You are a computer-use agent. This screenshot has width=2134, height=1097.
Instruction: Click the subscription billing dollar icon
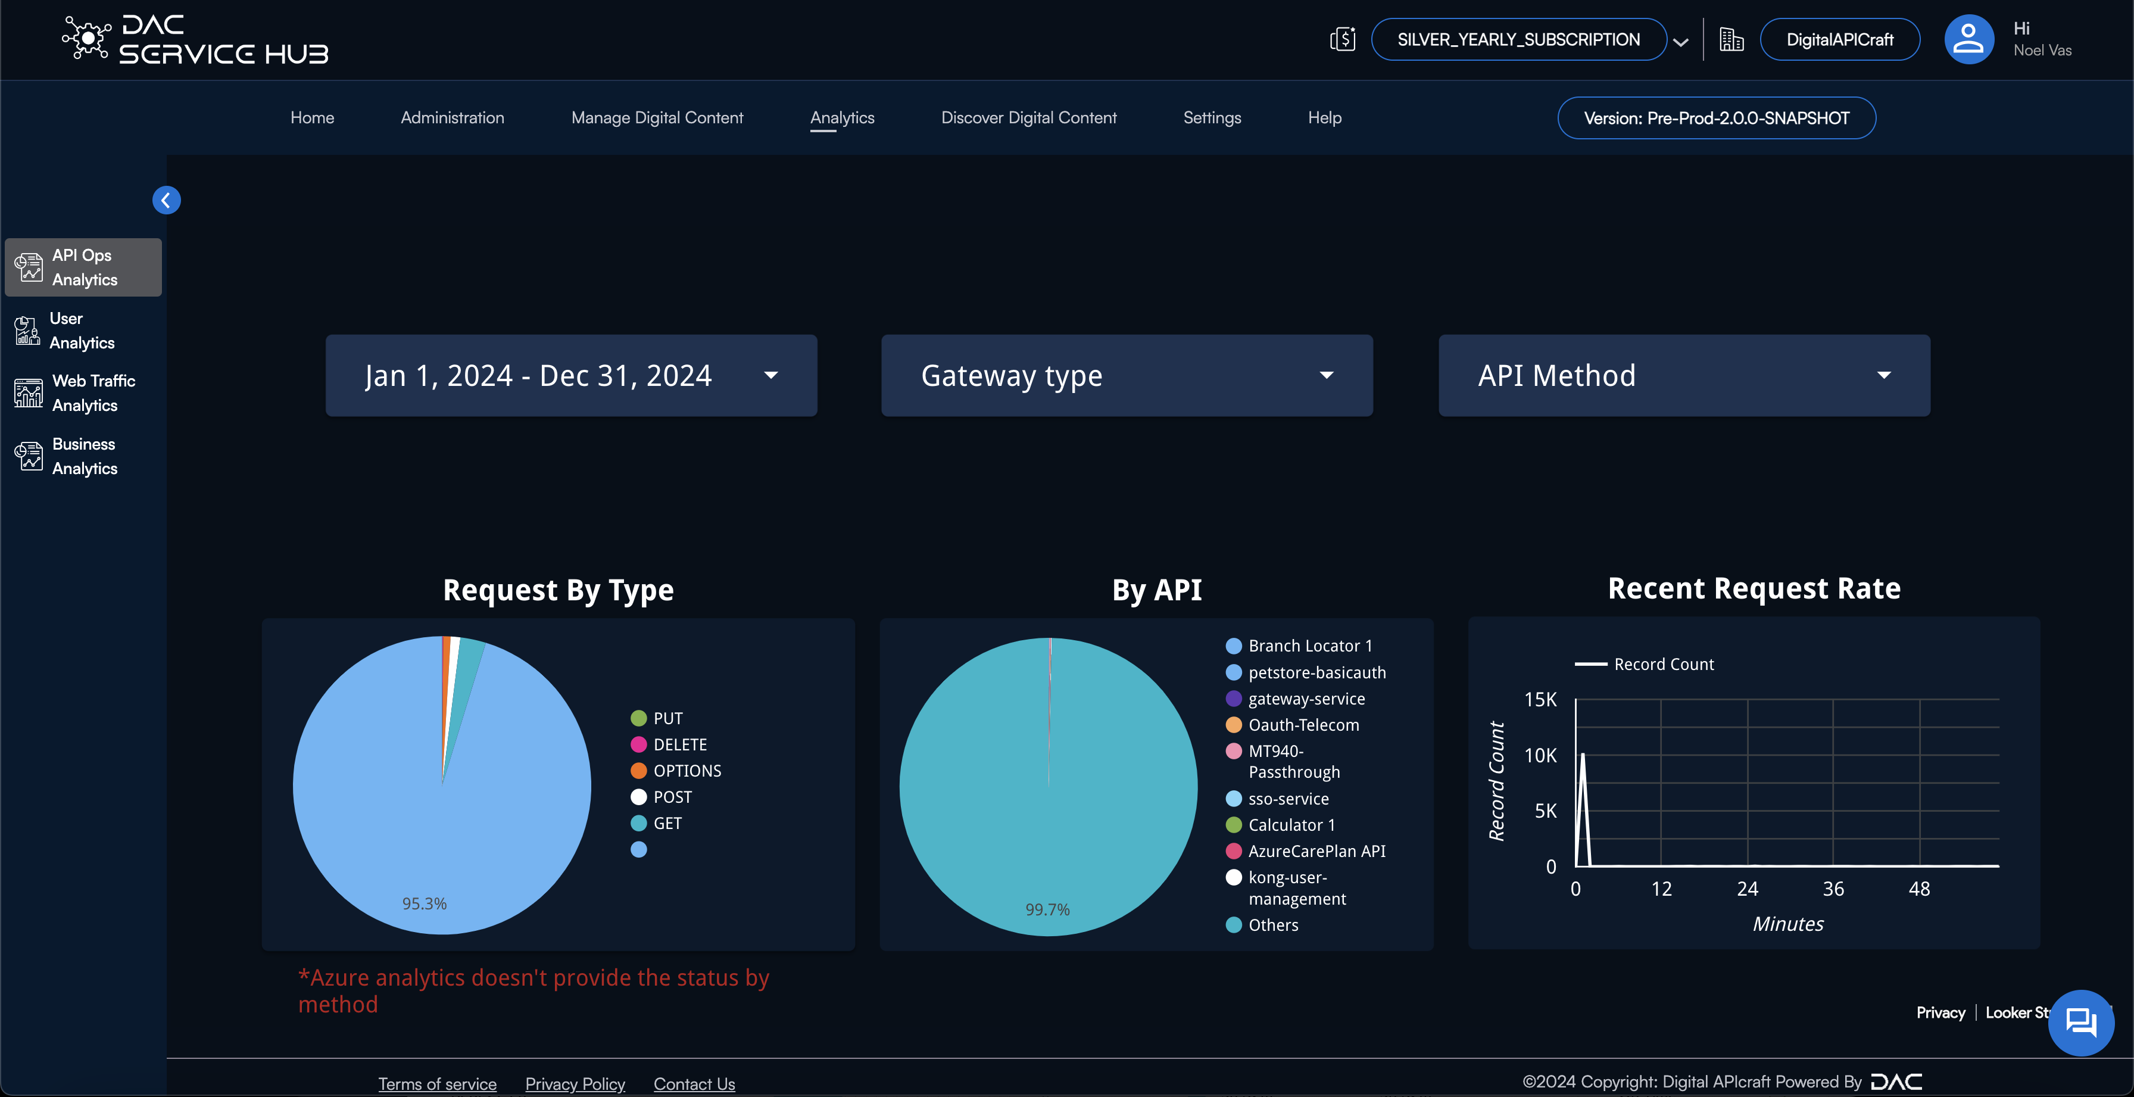click(1343, 39)
